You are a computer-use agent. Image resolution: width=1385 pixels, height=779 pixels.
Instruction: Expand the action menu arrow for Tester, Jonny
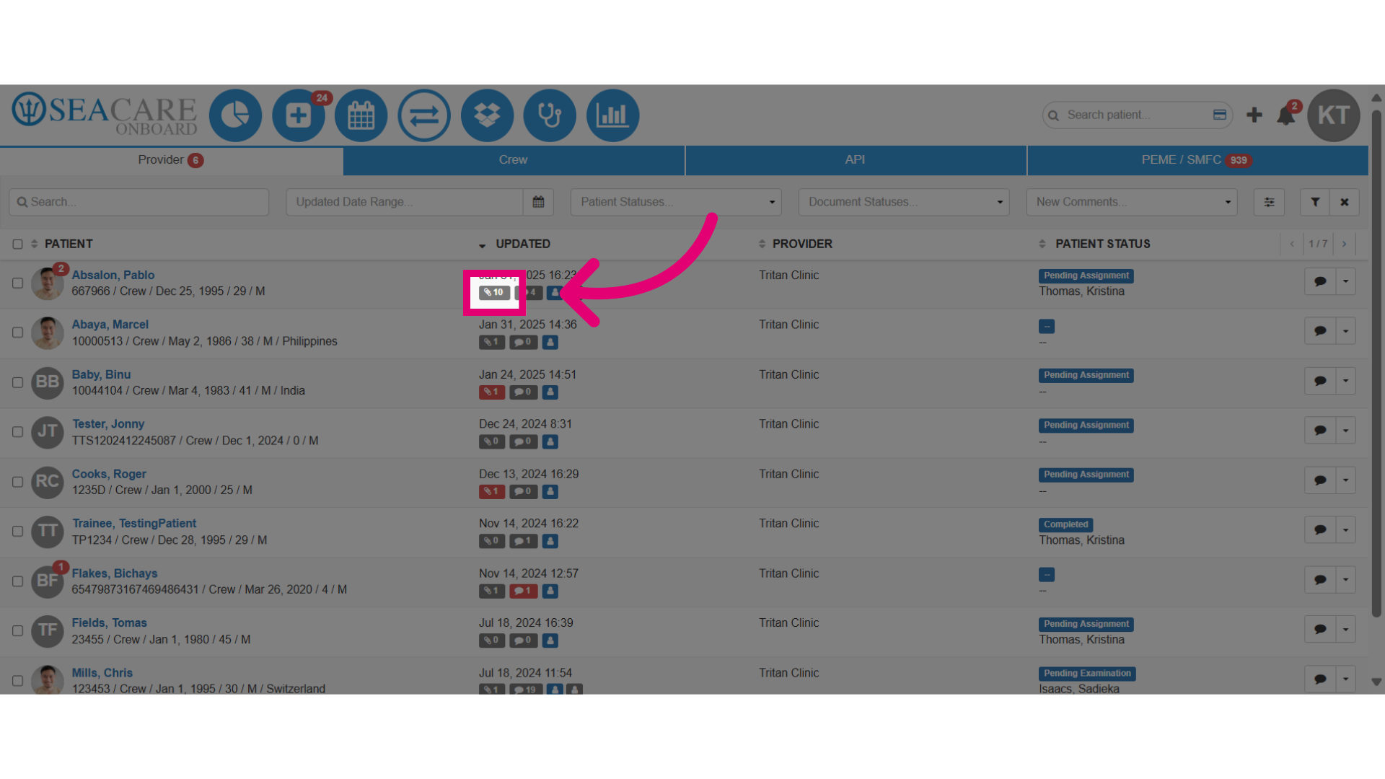(1346, 431)
